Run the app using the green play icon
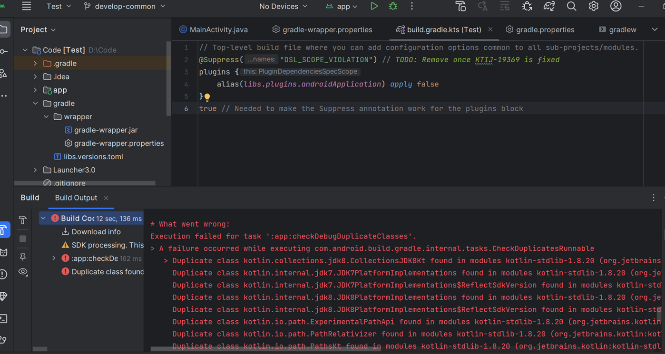The height and width of the screenshot is (354, 665). [374, 6]
